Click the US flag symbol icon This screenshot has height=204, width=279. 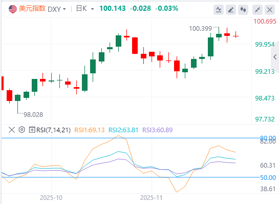[x=13, y=9]
